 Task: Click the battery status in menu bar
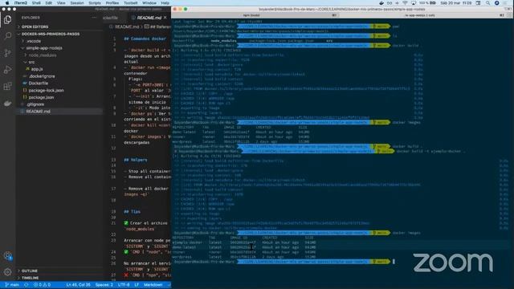(428, 3)
